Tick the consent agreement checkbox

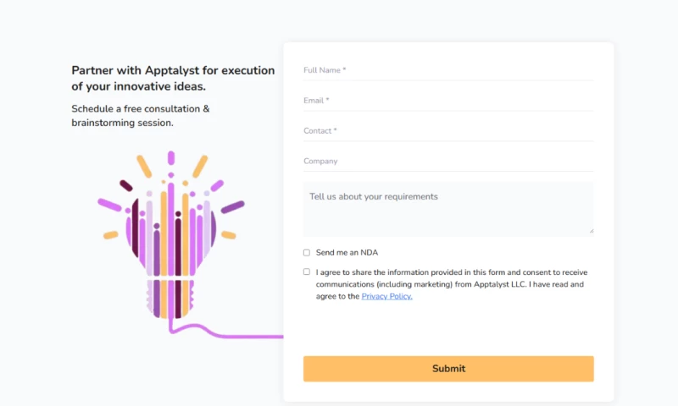[307, 272]
